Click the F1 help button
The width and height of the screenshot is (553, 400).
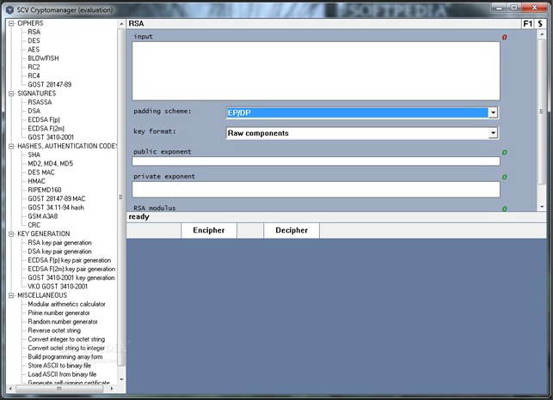coord(525,24)
